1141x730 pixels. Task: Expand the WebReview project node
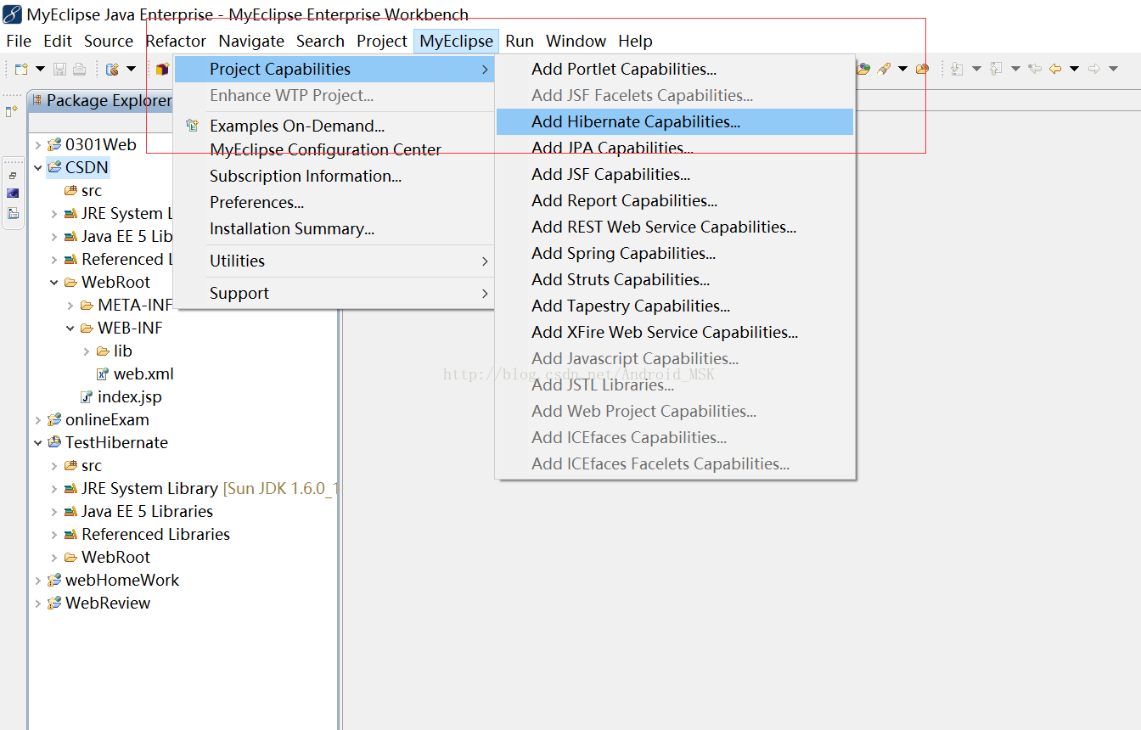[37, 604]
